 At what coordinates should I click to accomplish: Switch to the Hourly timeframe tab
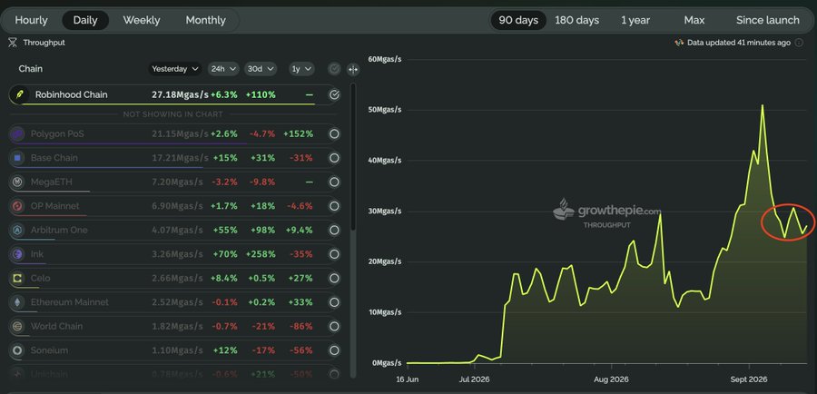click(x=31, y=20)
